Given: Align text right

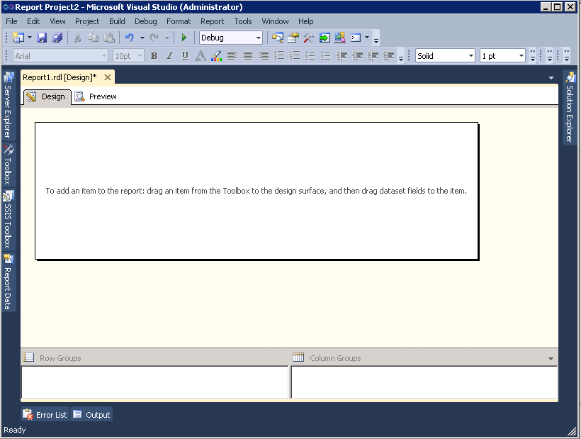Looking at the screenshot, I should coord(264,56).
